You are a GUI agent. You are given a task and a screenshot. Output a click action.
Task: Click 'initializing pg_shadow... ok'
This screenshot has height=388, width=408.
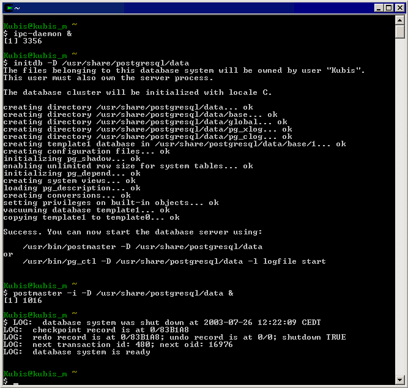72,159
